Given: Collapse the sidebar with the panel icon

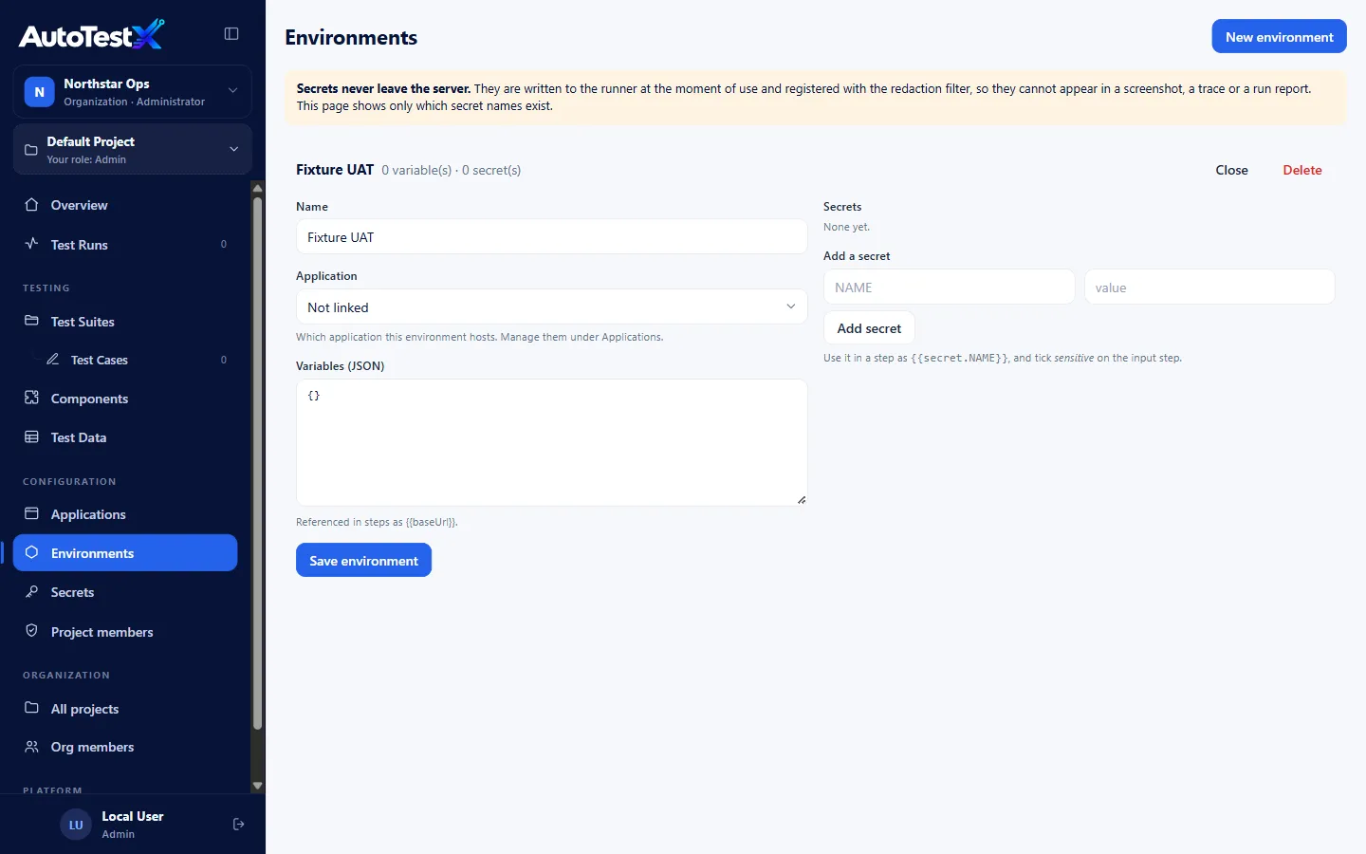Looking at the screenshot, I should coord(231,34).
